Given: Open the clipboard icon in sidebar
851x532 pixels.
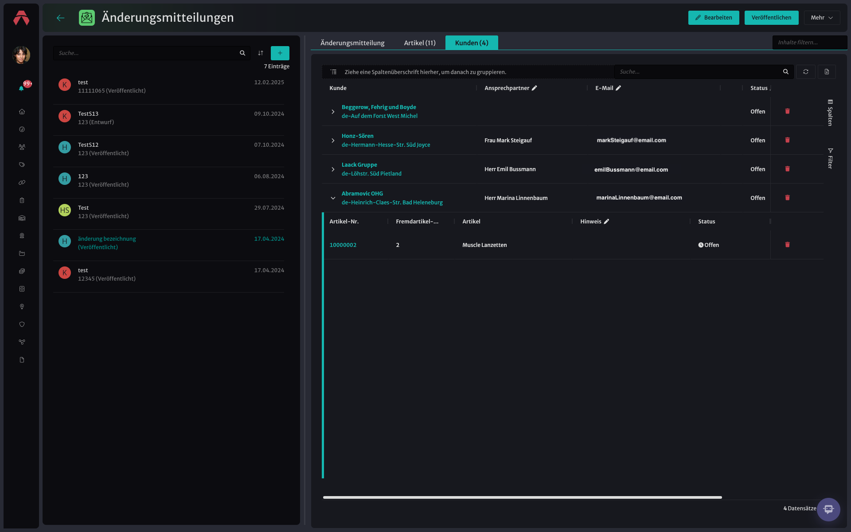Looking at the screenshot, I should click(x=22, y=200).
